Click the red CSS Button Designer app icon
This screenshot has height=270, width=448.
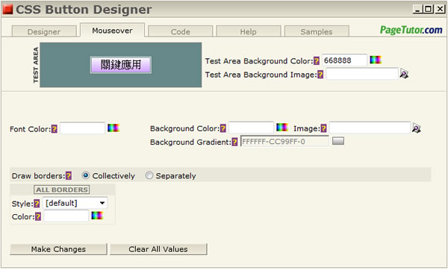[7, 10]
